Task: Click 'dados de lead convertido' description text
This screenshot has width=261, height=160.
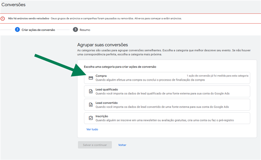Action: (162, 107)
